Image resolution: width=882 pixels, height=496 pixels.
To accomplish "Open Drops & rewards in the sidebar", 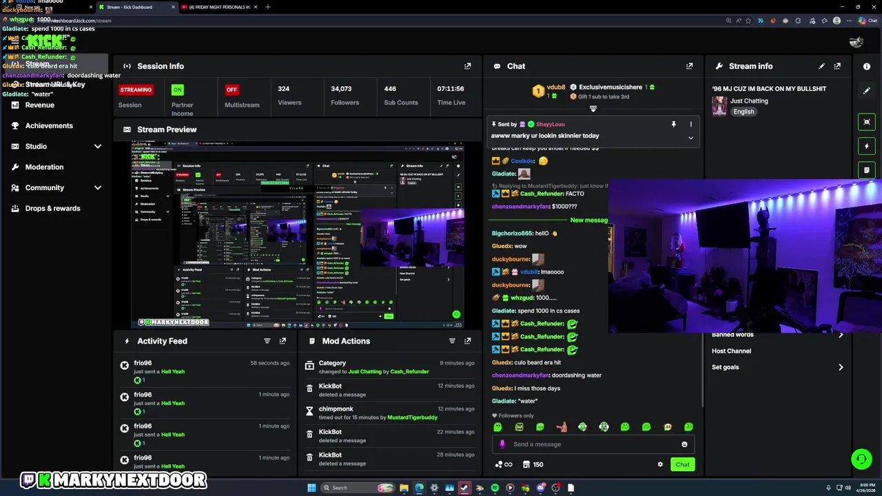I will 52,208.
